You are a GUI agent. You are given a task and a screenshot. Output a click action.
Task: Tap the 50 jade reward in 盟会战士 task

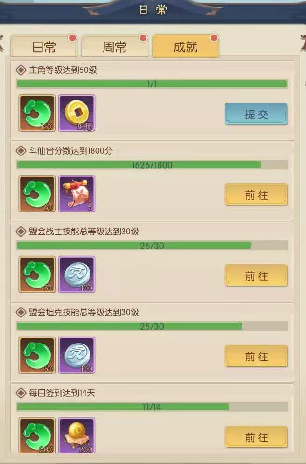37,274
